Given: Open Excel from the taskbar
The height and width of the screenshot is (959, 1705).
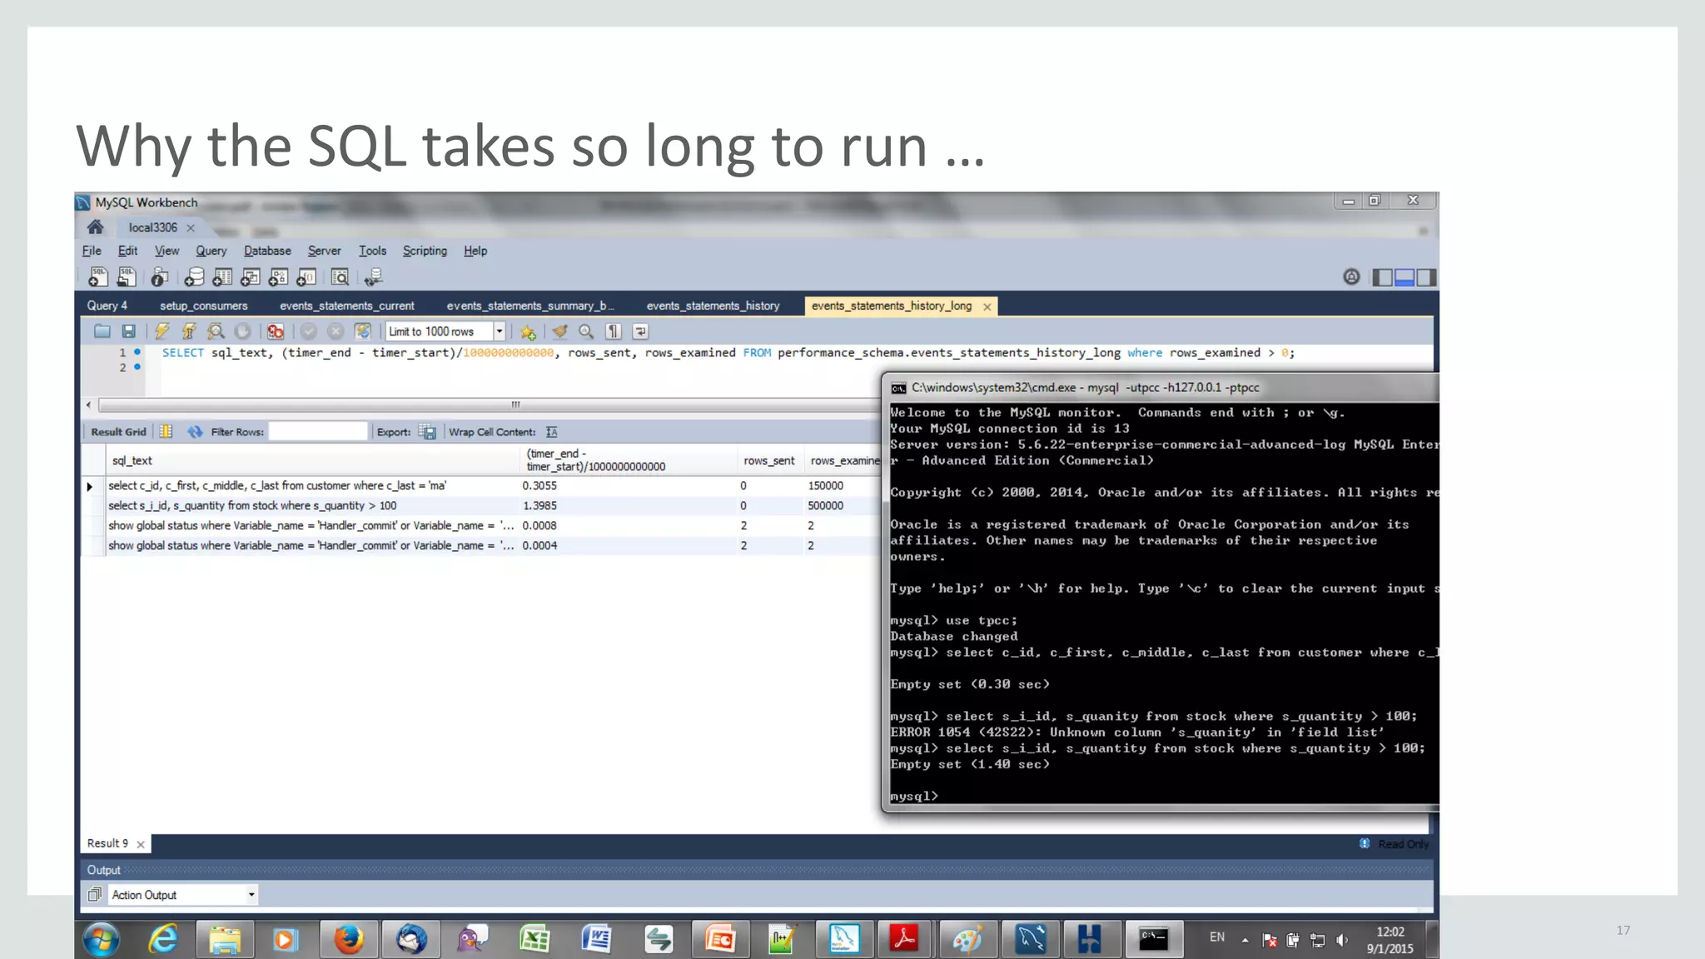Looking at the screenshot, I should point(534,940).
